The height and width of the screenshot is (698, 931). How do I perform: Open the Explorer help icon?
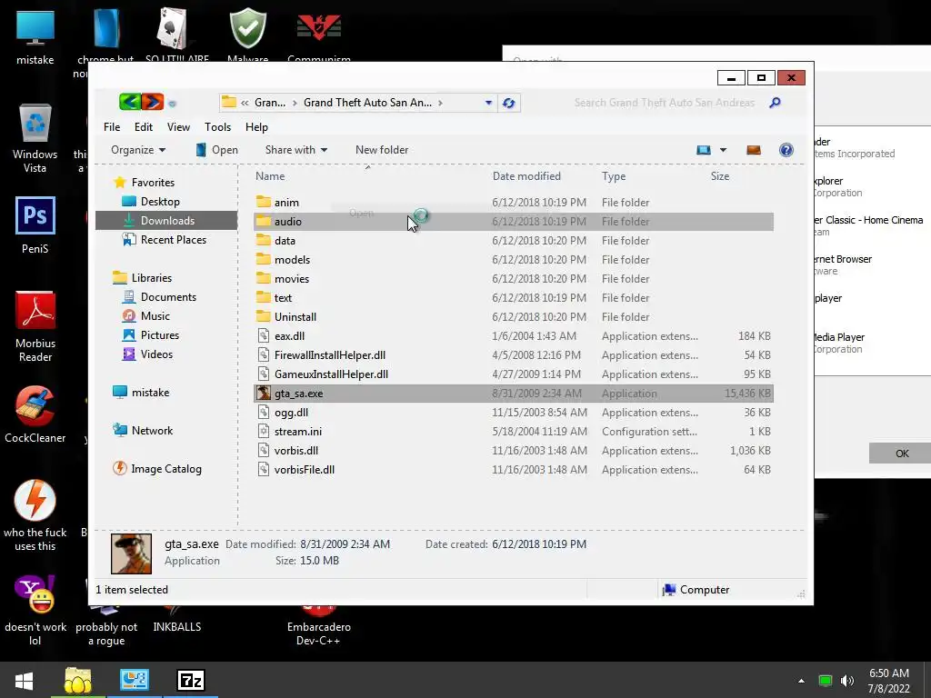786,150
